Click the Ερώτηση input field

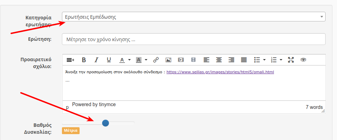point(194,39)
